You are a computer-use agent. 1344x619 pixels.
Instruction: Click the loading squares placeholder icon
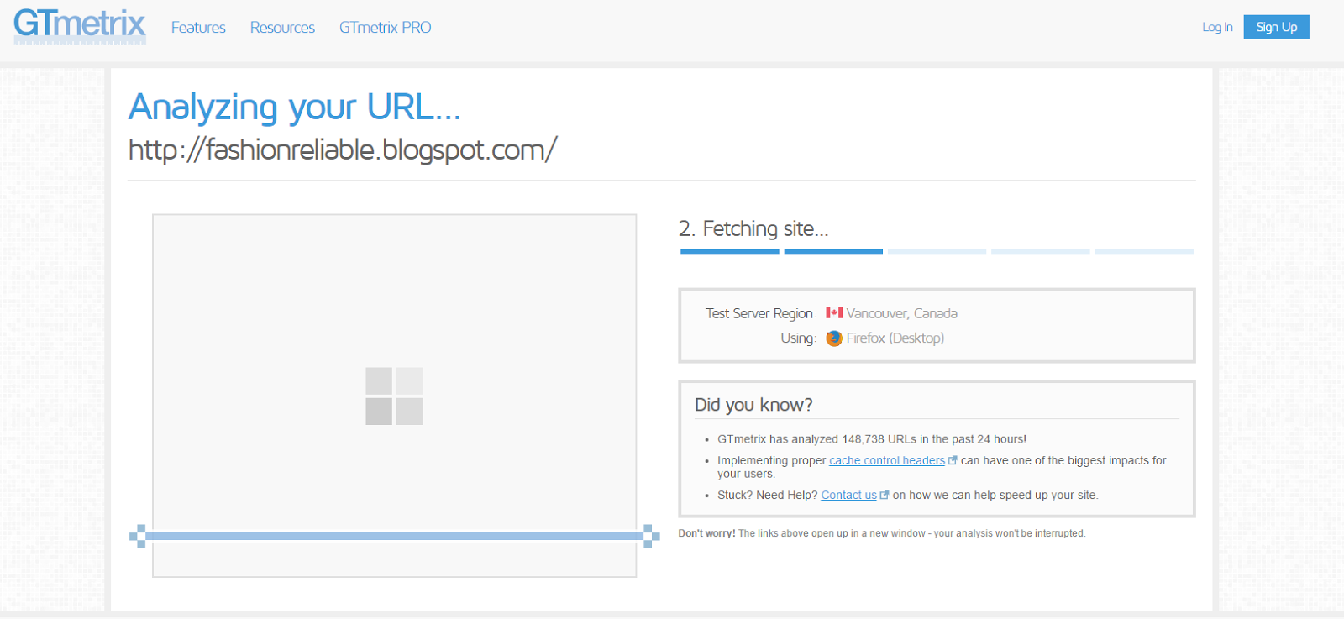click(394, 396)
